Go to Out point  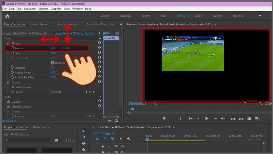pyautogui.click(x=223, y=118)
